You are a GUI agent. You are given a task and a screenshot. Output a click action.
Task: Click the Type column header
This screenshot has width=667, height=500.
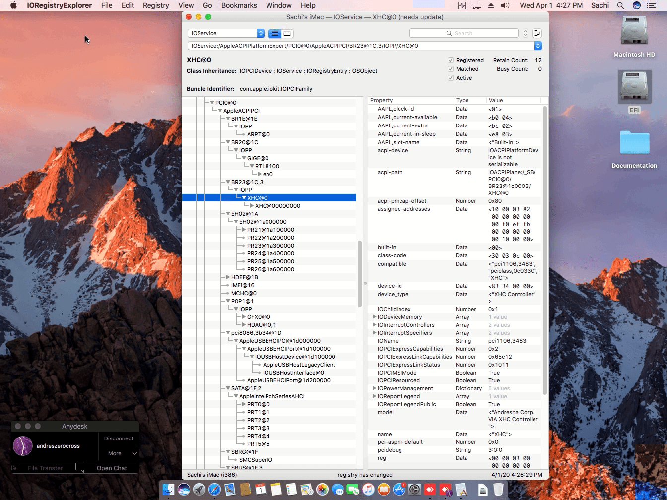[x=470, y=100]
